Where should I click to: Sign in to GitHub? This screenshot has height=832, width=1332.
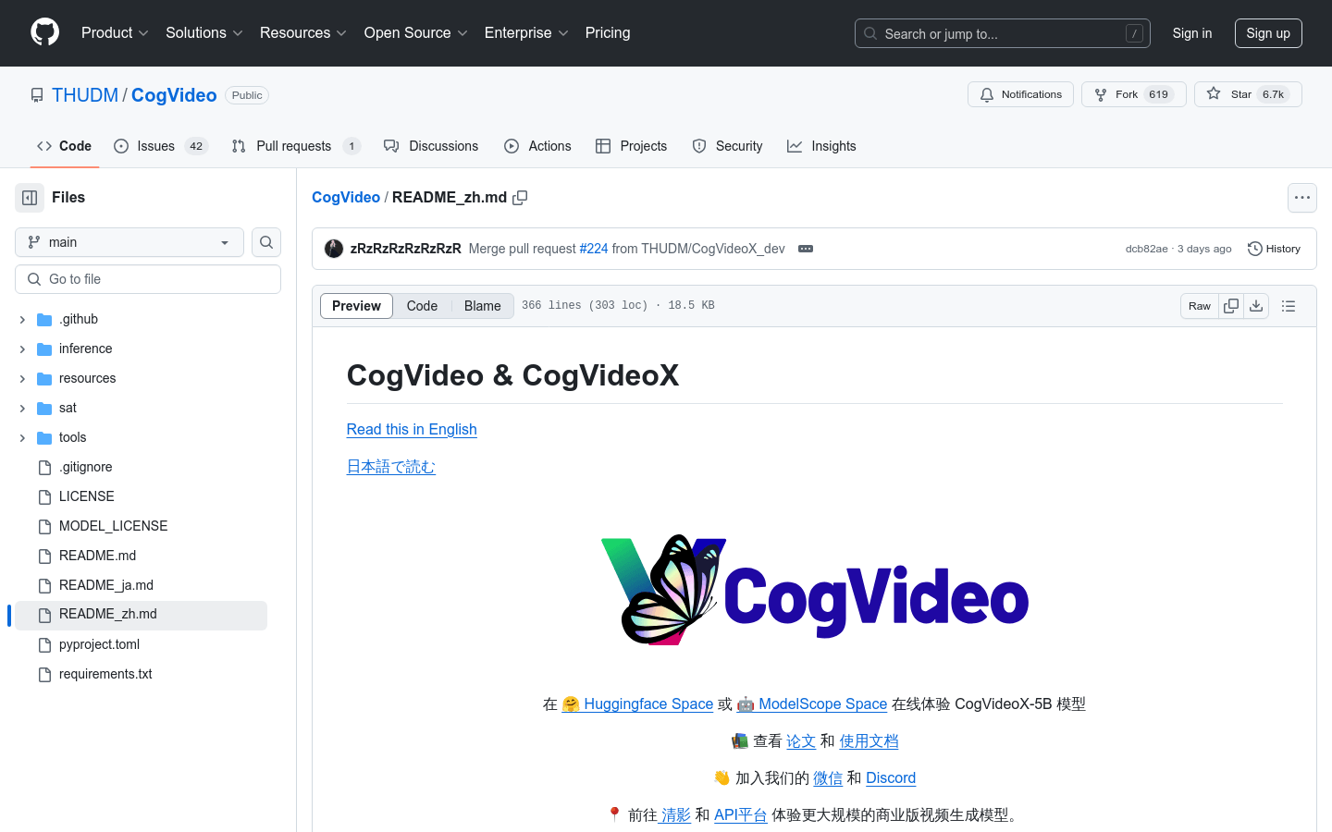(1192, 33)
